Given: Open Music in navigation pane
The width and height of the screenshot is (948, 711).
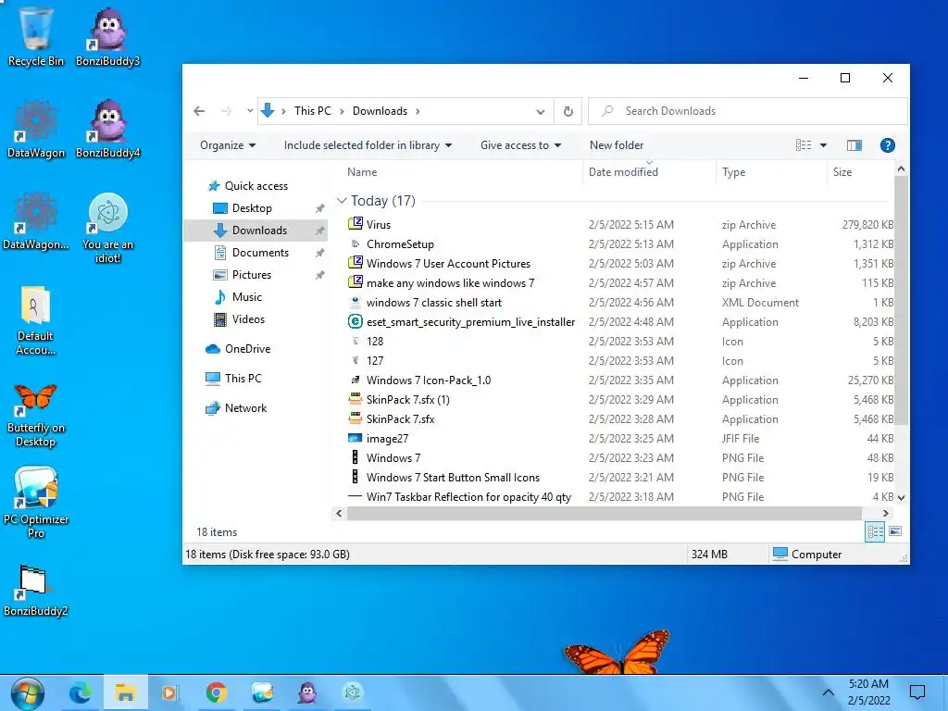Looking at the screenshot, I should pos(238,297).
